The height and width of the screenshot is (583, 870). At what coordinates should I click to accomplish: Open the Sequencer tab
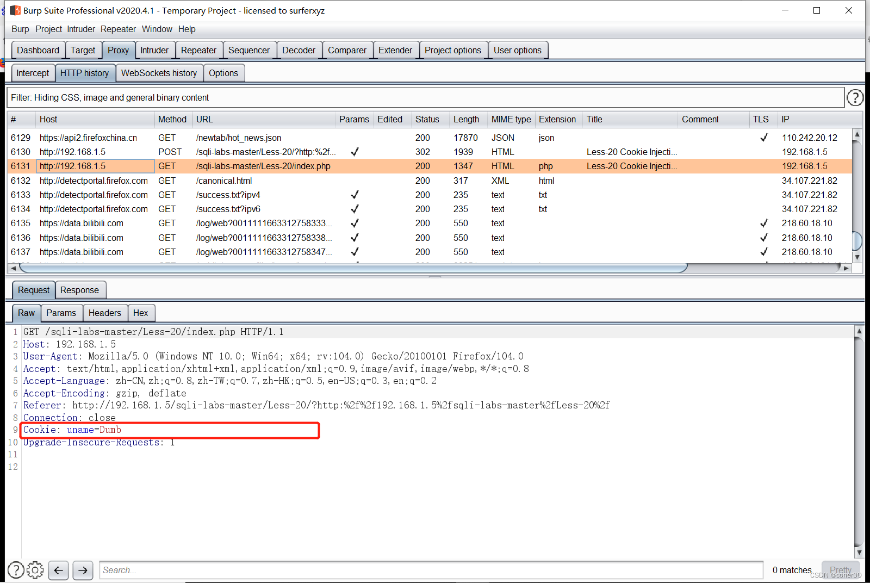[249, 50]
